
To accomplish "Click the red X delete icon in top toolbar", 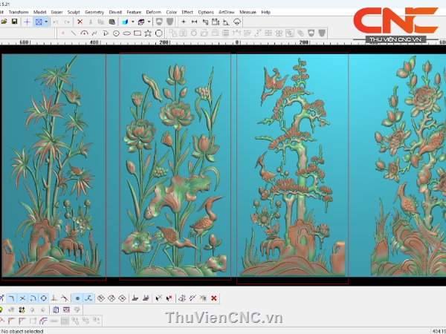I will (80, 22).
